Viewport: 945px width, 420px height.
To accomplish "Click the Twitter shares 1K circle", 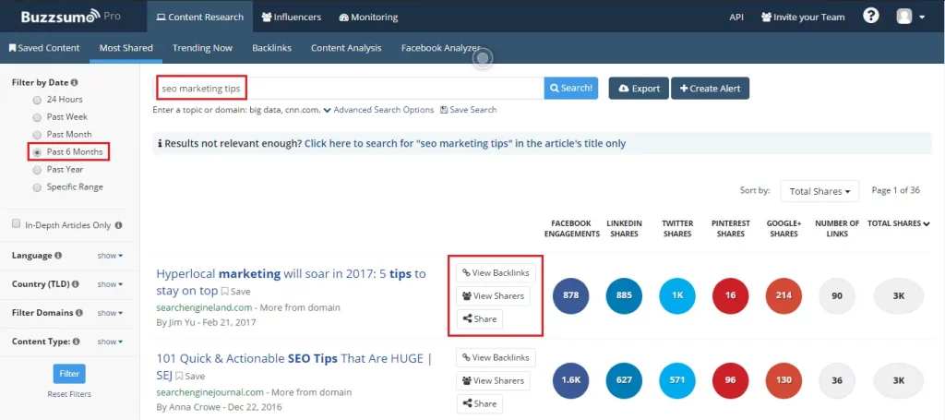I will 677,295.
